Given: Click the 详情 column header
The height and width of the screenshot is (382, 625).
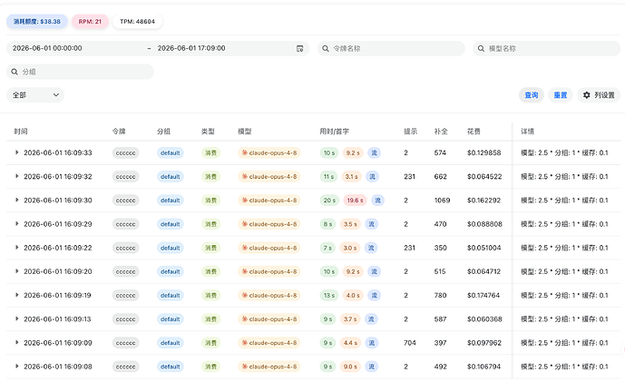Looking at the screenshot, I should click(527, 132).
